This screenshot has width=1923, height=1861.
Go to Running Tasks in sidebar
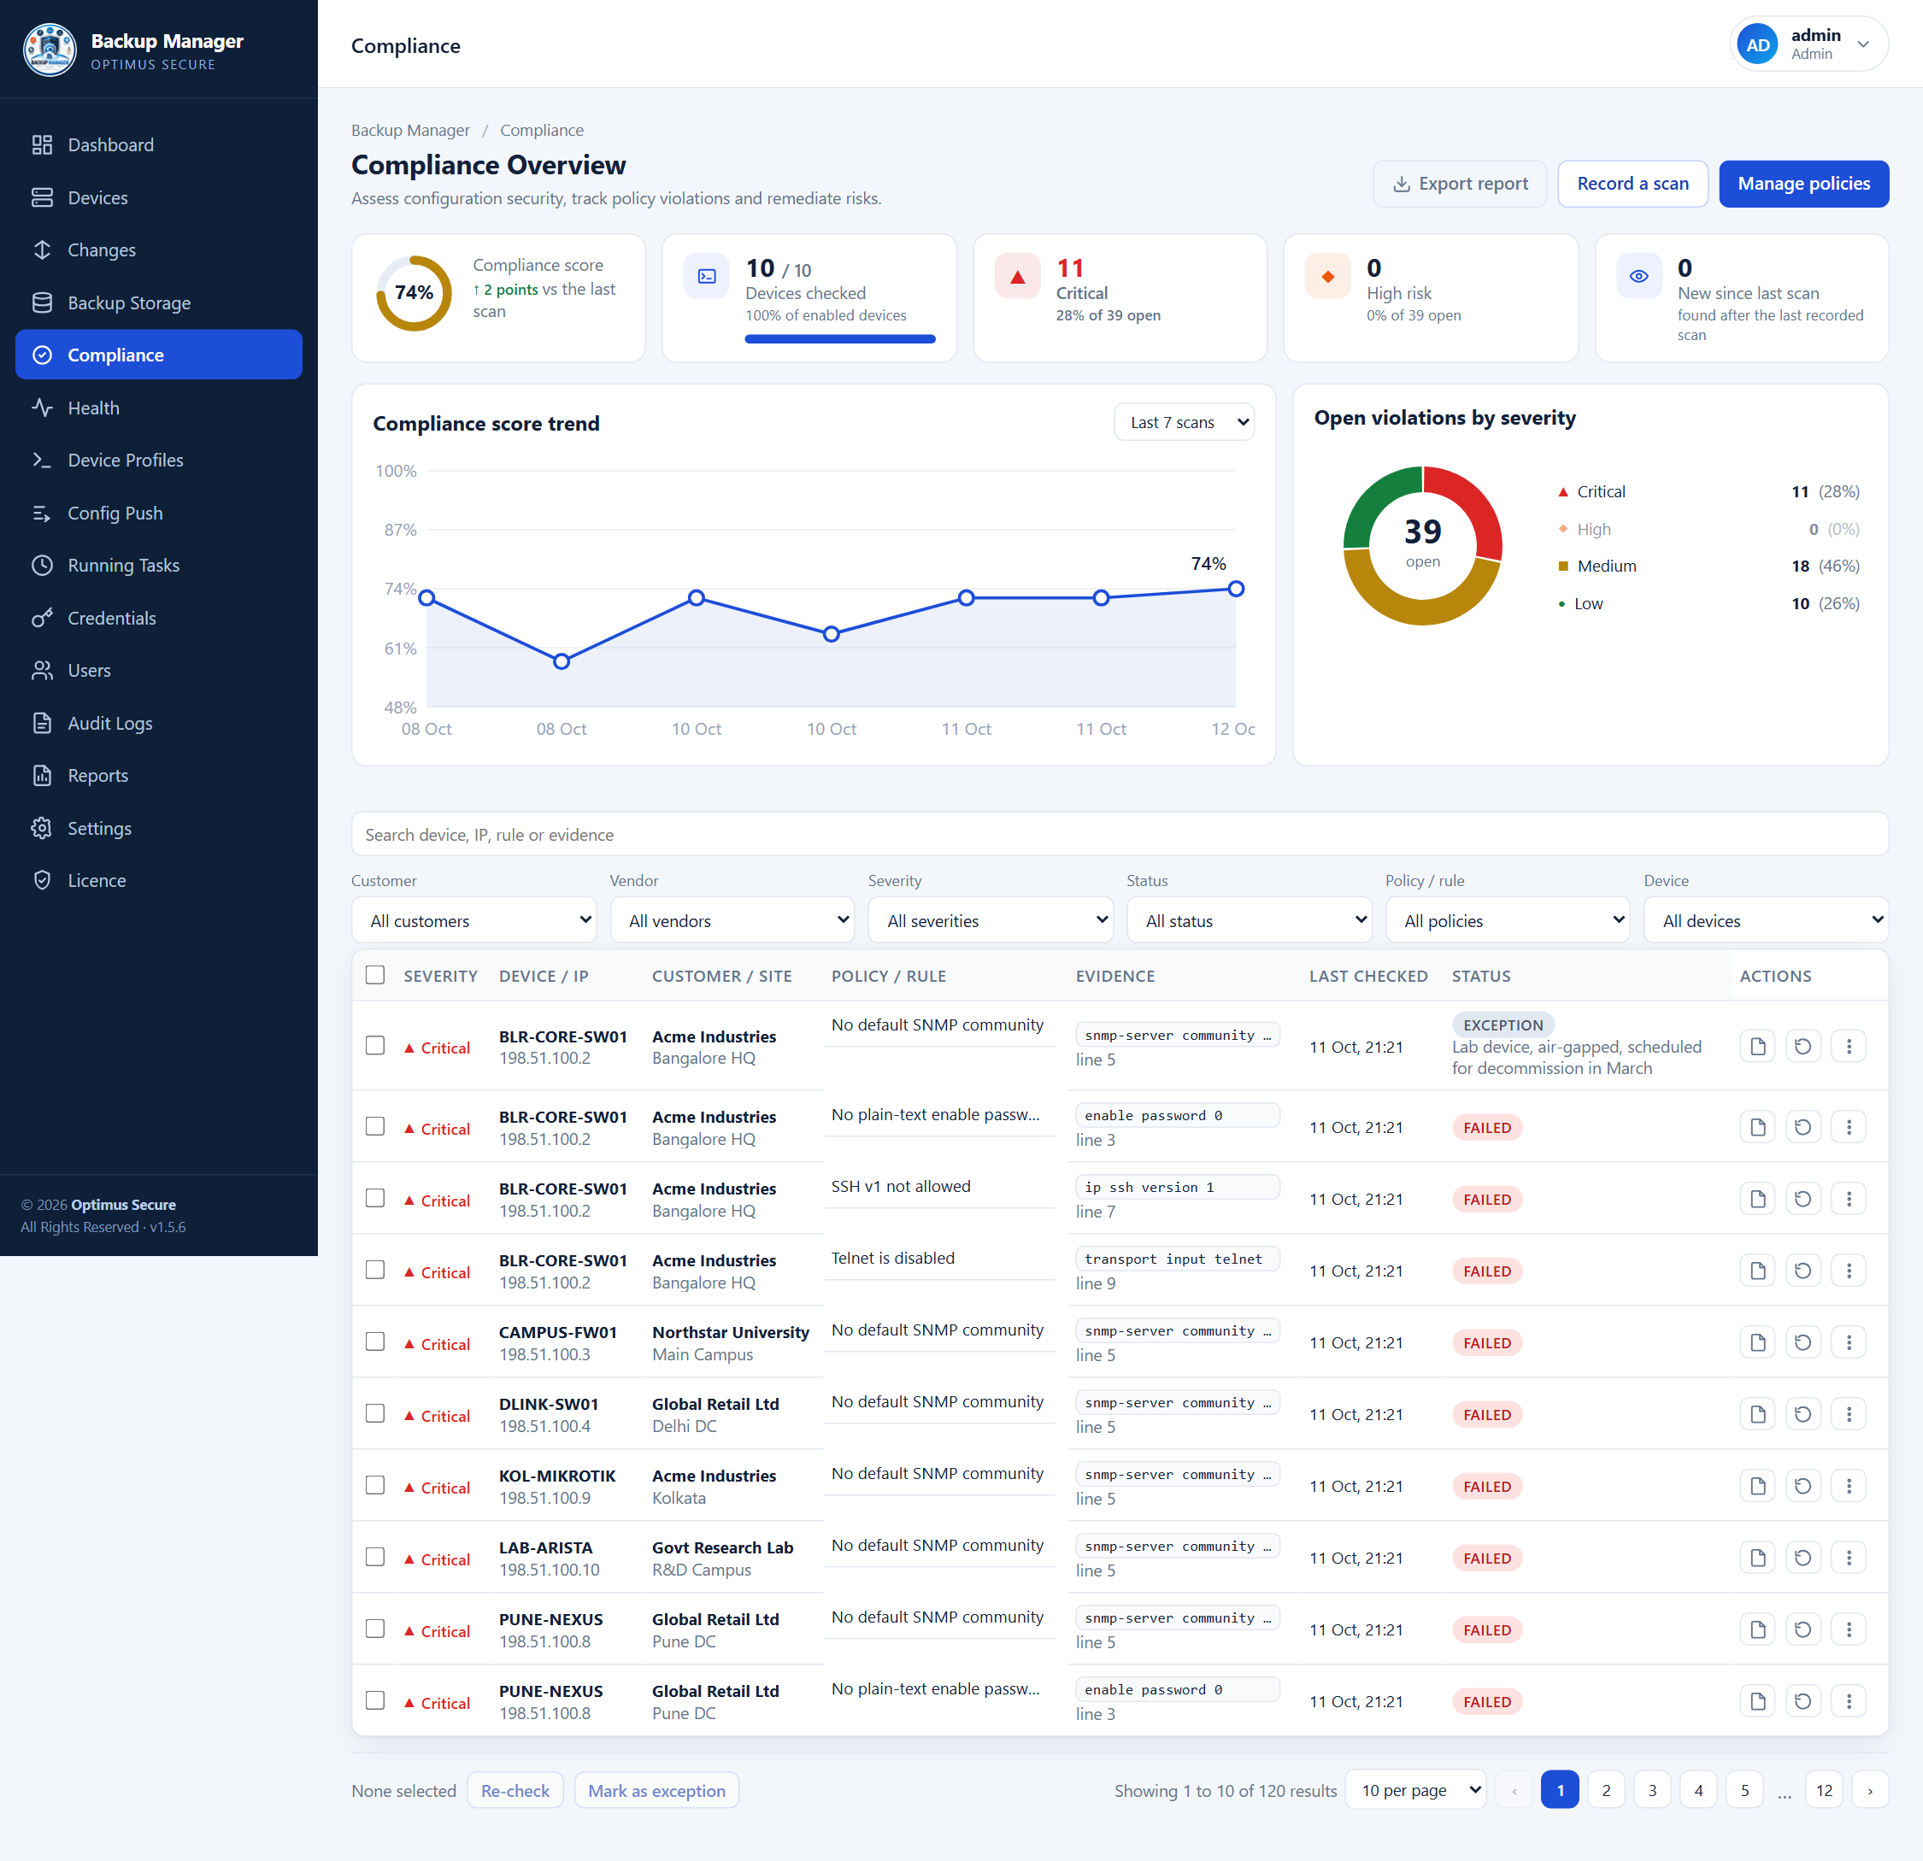point(159,565)
